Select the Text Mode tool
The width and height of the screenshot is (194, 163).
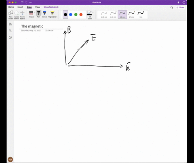[x=11, y=15]
